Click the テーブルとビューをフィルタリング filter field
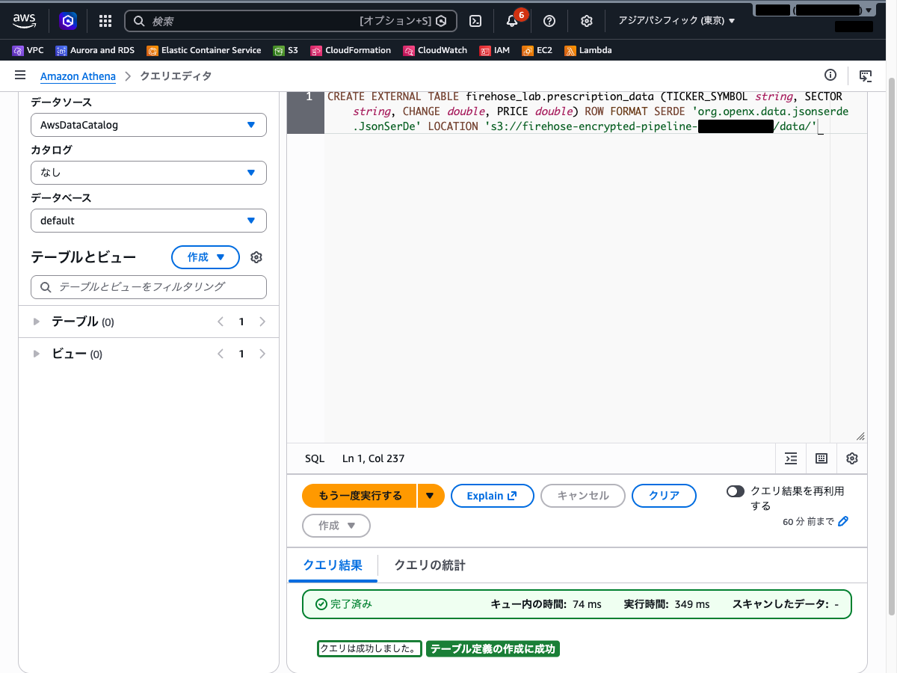The height and width of the screenshot is (673, 897). tap(149, 287)
